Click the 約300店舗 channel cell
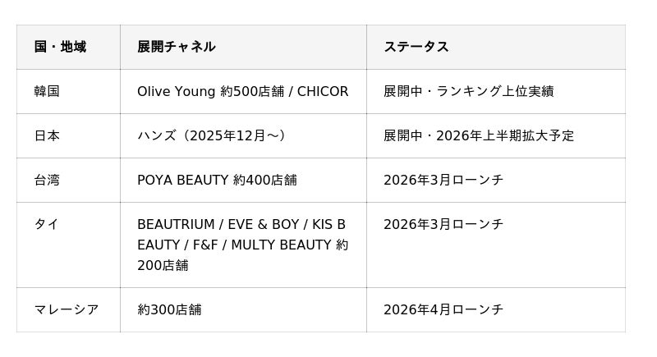 pos(169,309)
